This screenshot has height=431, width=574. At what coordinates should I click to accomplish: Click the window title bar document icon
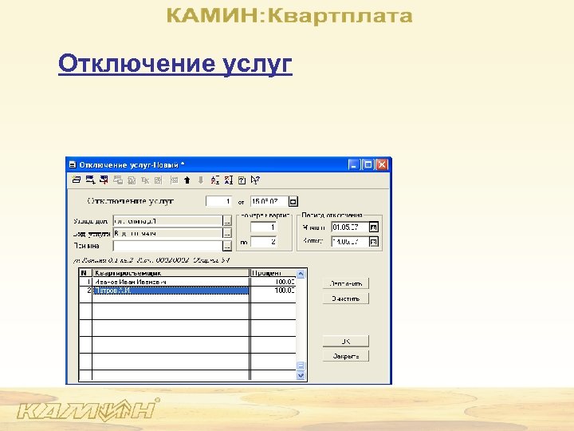tap(72, 165)
